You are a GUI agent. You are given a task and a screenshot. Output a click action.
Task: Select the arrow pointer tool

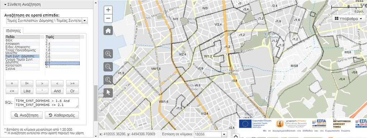108,93
